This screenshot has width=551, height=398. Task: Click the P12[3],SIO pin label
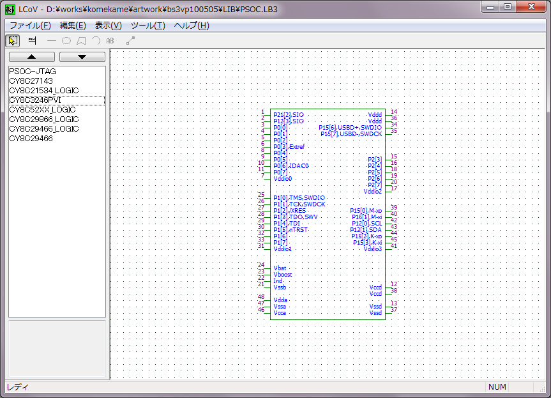(x=289, y=121)
